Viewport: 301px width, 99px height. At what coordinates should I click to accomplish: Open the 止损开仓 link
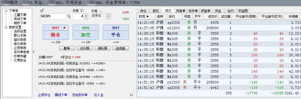(x=44, y=95)
